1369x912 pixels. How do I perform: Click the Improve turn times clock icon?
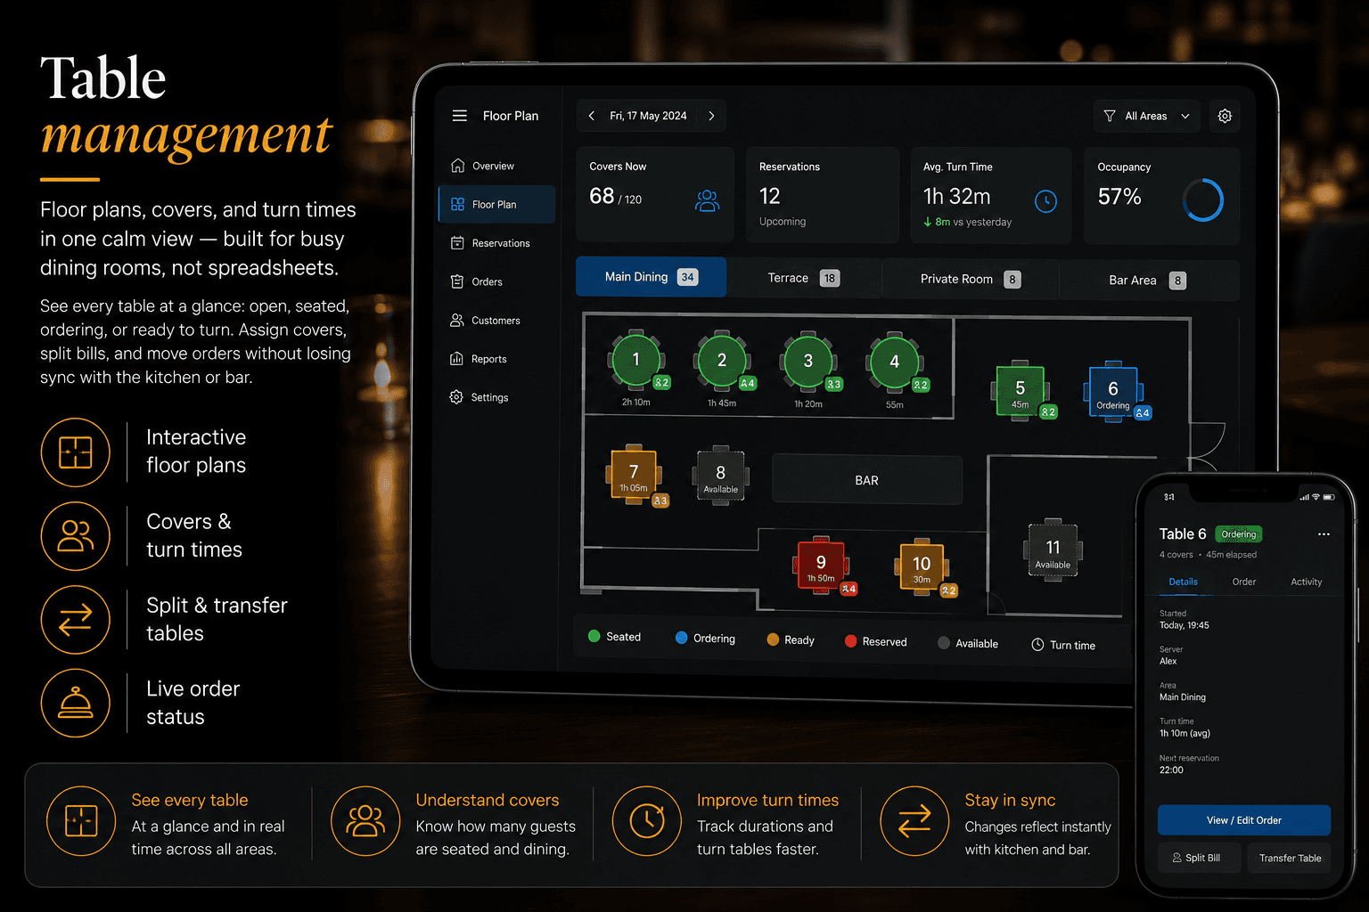[x=647, y=821]
